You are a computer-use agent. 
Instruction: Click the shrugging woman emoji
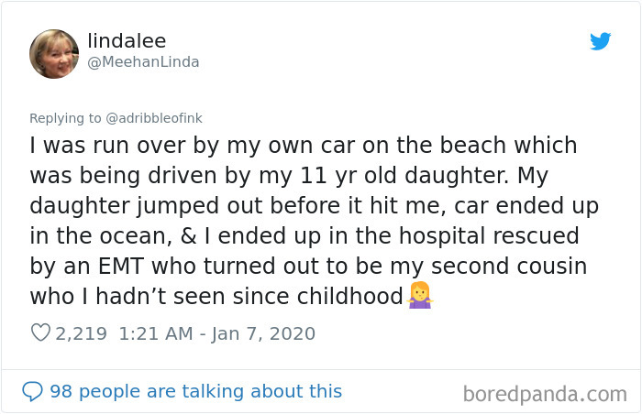(419, 295)
